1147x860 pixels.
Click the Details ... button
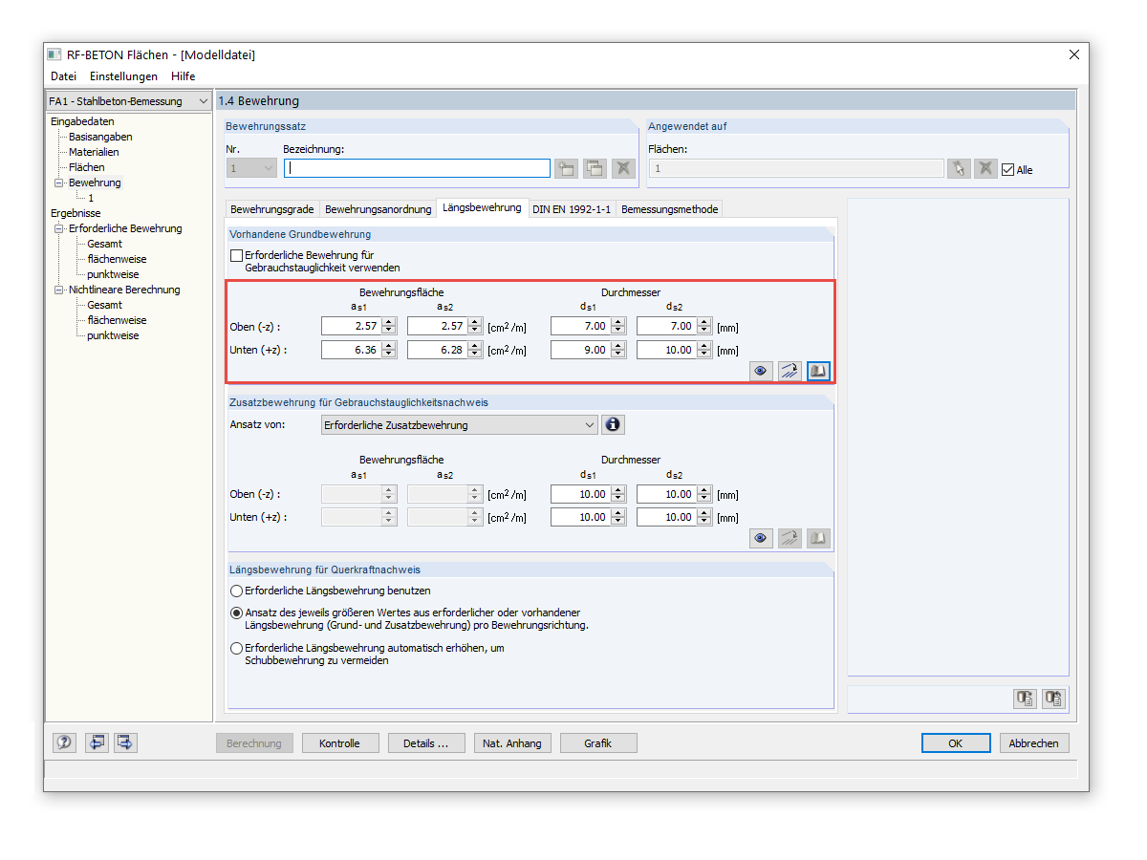426,743
